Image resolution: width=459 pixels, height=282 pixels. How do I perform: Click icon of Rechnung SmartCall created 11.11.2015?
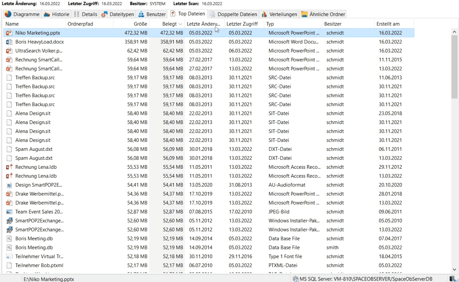click(9, 60)
